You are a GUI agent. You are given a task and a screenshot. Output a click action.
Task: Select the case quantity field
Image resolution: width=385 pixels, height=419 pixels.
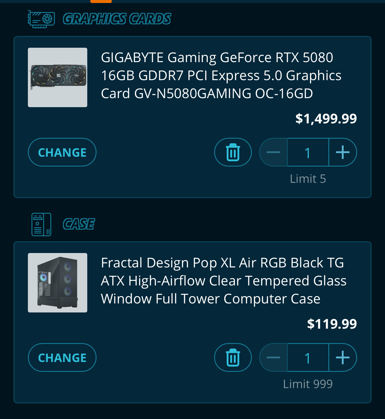(308, 357)
